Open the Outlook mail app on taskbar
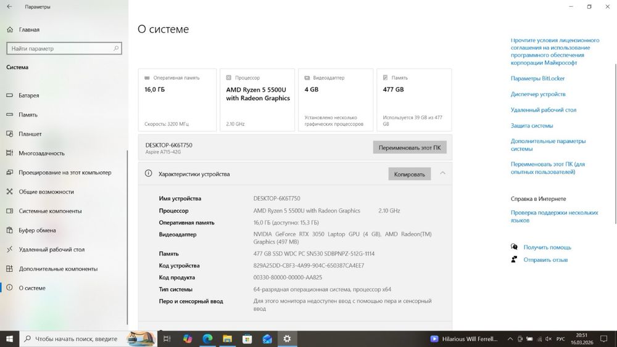617x347 pixels. (x=267, y=339)
